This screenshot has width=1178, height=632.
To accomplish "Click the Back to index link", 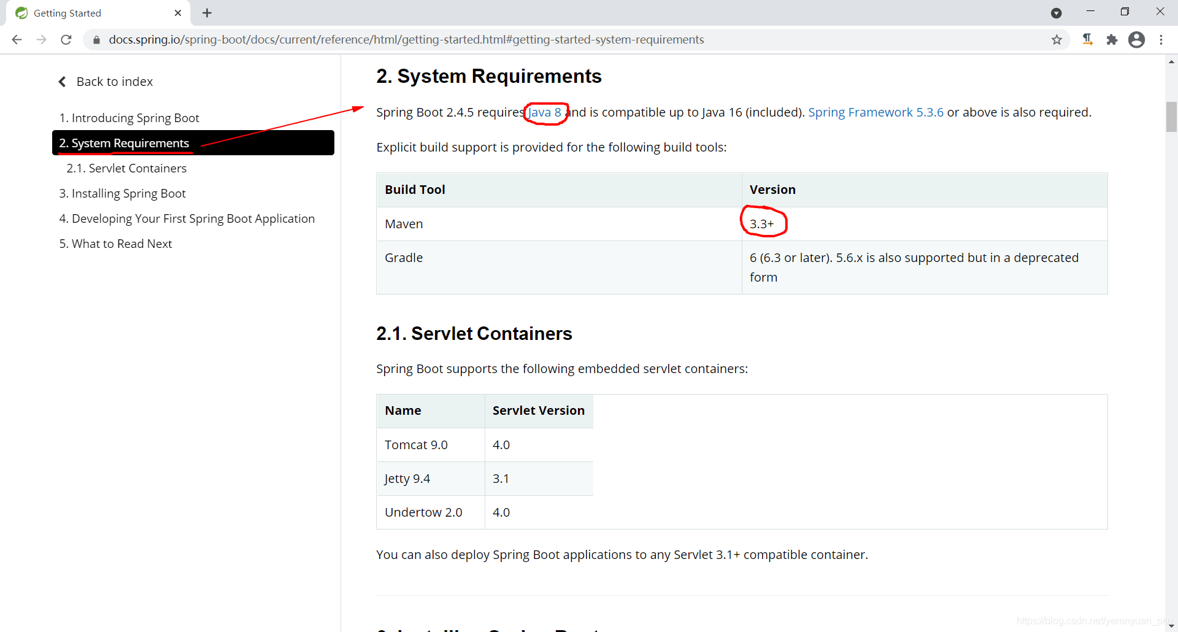I will point(115,82).
